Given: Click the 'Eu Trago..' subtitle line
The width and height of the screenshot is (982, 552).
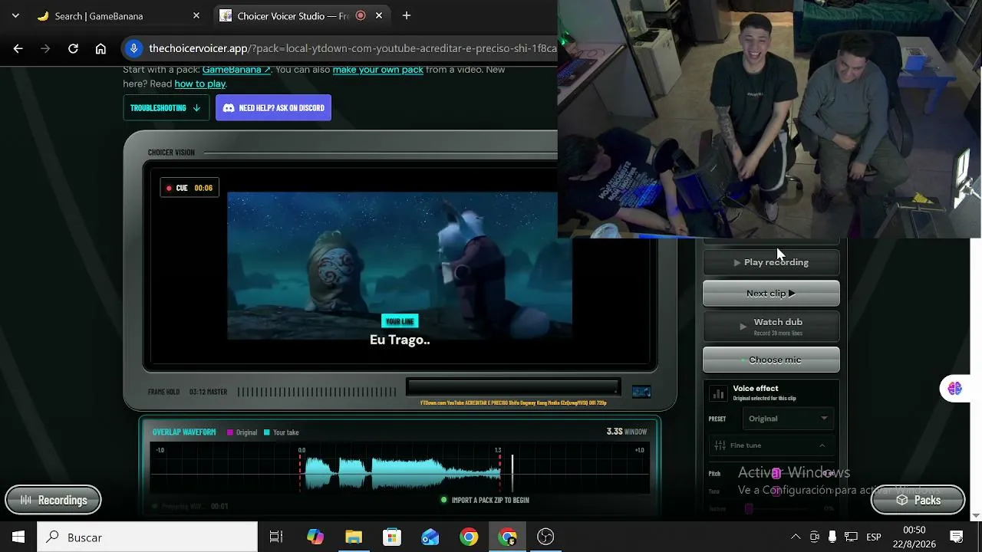Looking at the screenshot, I should tap(400, 340).
